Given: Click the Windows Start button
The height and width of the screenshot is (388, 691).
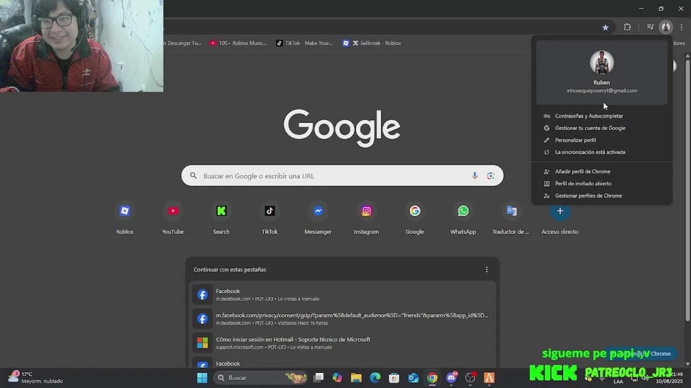Looking at the screenshot, I should tap(202, 378).
